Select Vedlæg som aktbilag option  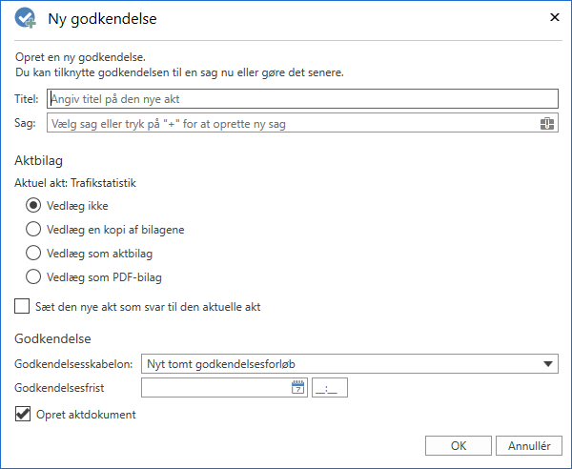(x=32, y=254)
